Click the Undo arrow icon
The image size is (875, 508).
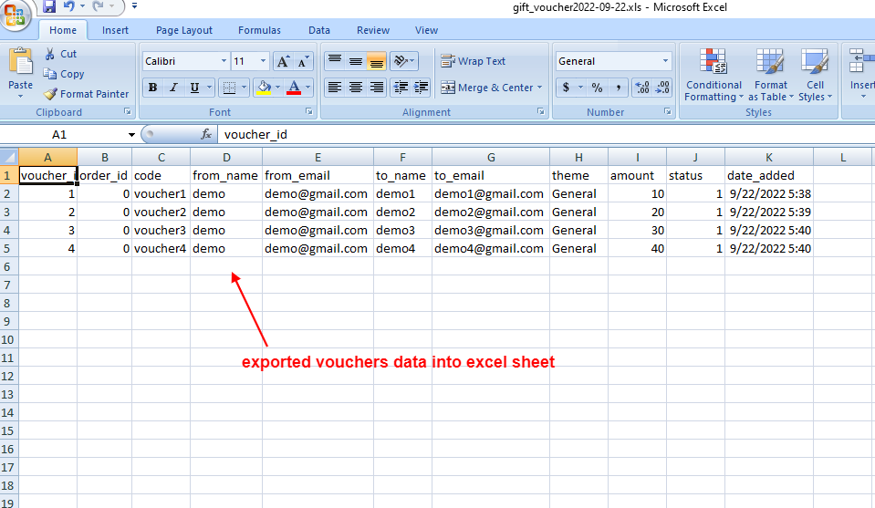click(69, 6)
